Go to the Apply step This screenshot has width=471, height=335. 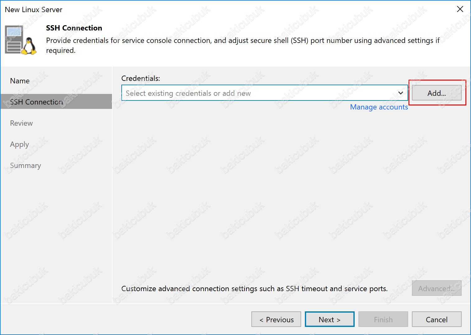click(19, 145)
